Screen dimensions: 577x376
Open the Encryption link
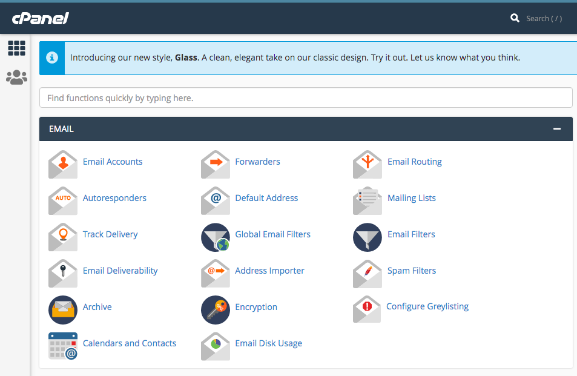click(x=256, y=307)
